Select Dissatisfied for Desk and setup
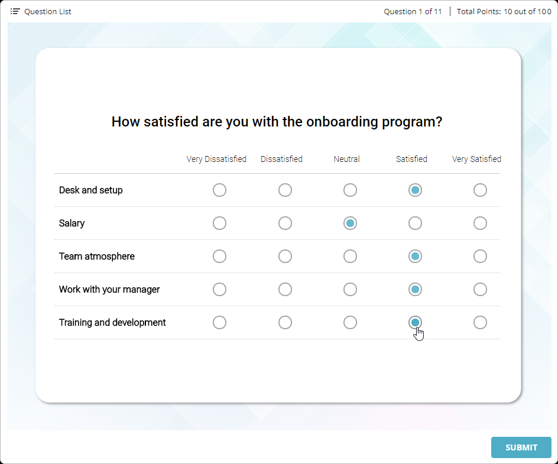The width and height of the screenshot is (558, 464). click(x=285, y=190)
